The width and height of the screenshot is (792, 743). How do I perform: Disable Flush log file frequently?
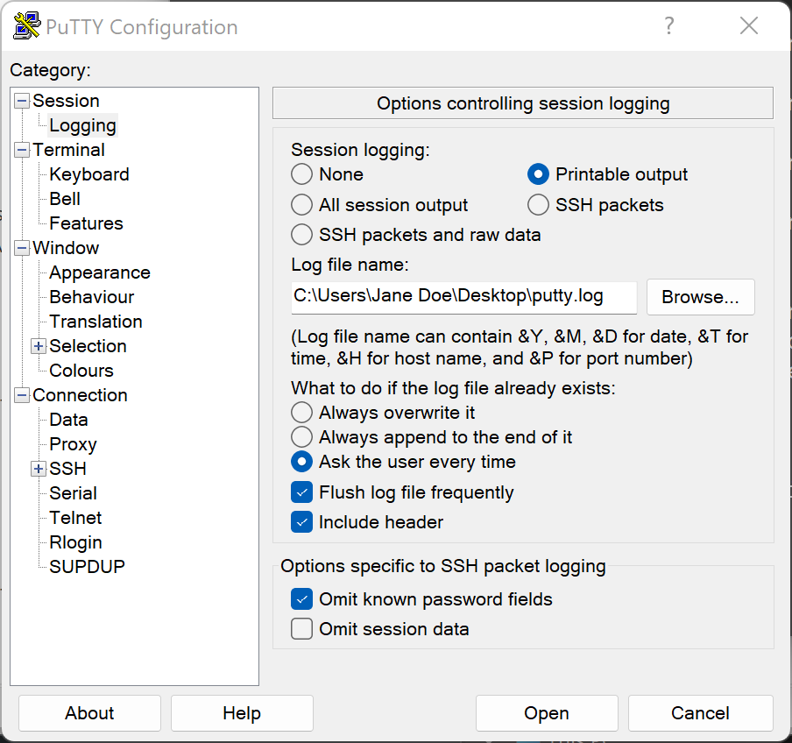click(x=301, y=492)
